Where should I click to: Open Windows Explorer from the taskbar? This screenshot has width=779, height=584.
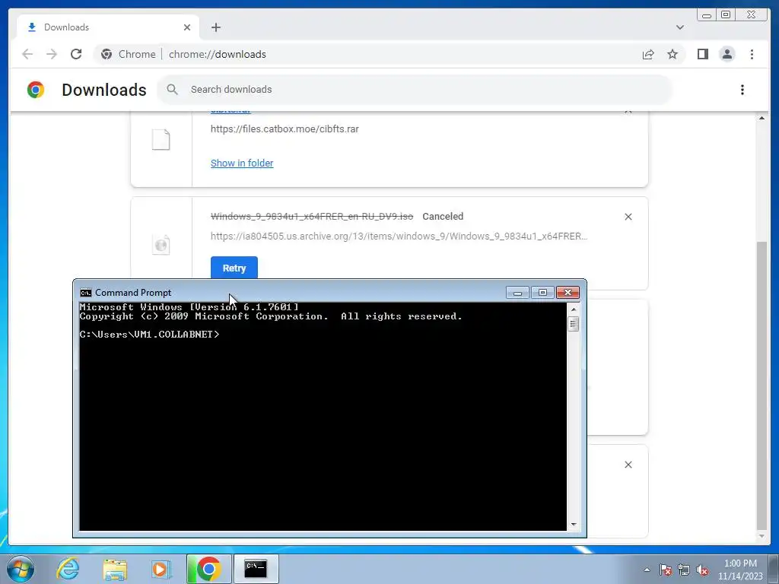tap(115, 569)
